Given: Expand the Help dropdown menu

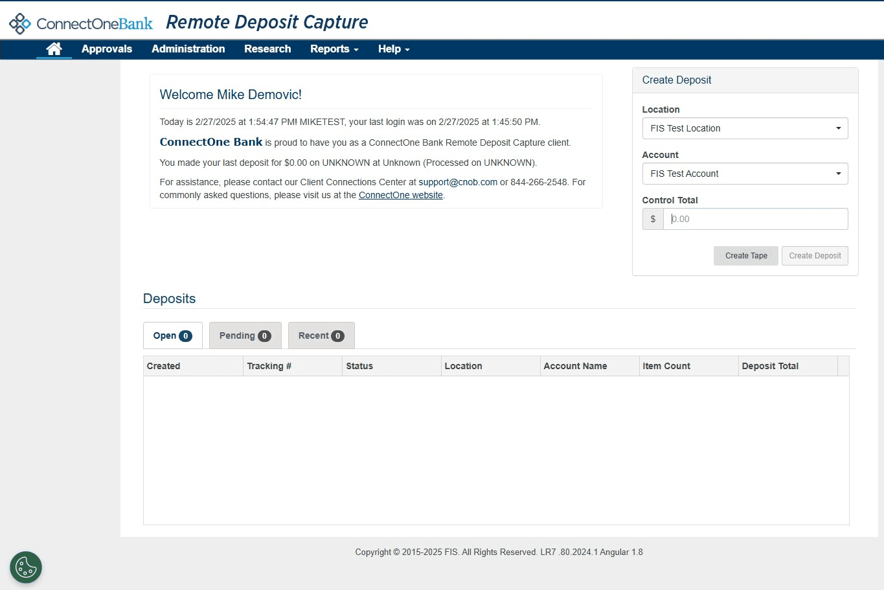Looking at the screenshot, I should pyautogui.click(x=394, y=49).
